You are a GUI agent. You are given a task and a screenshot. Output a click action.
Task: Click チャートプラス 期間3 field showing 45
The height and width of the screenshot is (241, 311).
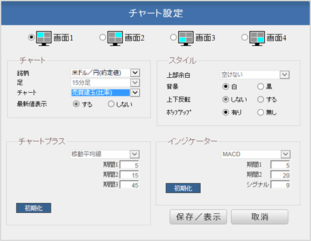pyautogui.click(x=130, y=185)
